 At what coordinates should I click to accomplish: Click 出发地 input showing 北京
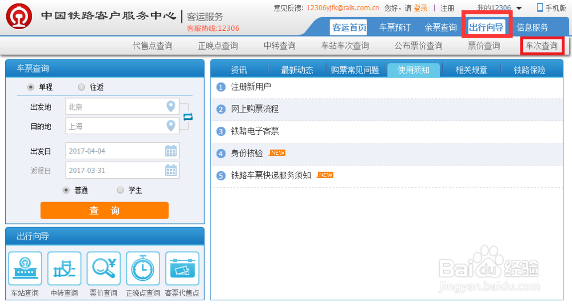click(x=122, y=106)
